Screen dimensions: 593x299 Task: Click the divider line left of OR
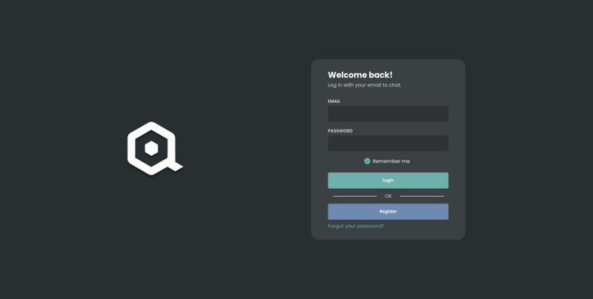[354, 196]
